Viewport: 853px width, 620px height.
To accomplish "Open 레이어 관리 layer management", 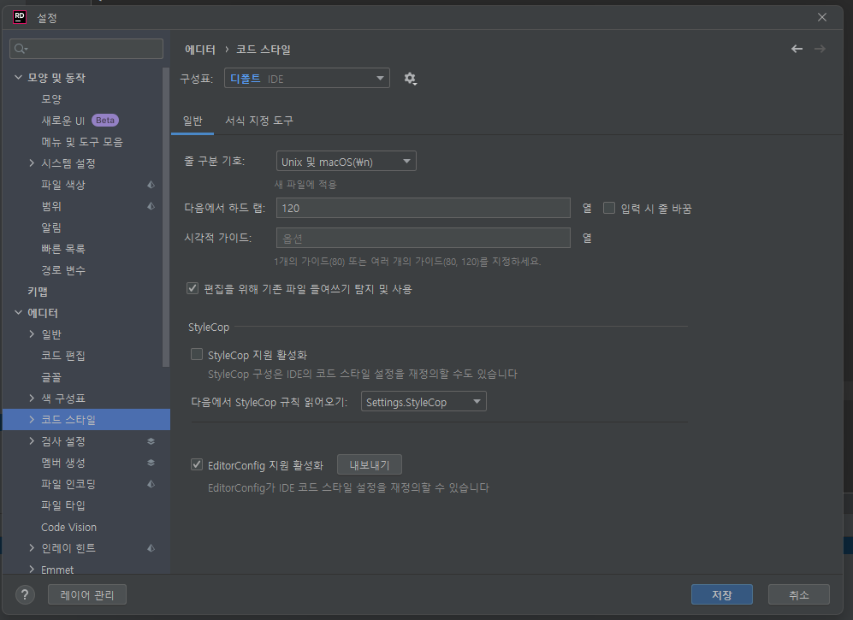I will click(x=87, y=594).
